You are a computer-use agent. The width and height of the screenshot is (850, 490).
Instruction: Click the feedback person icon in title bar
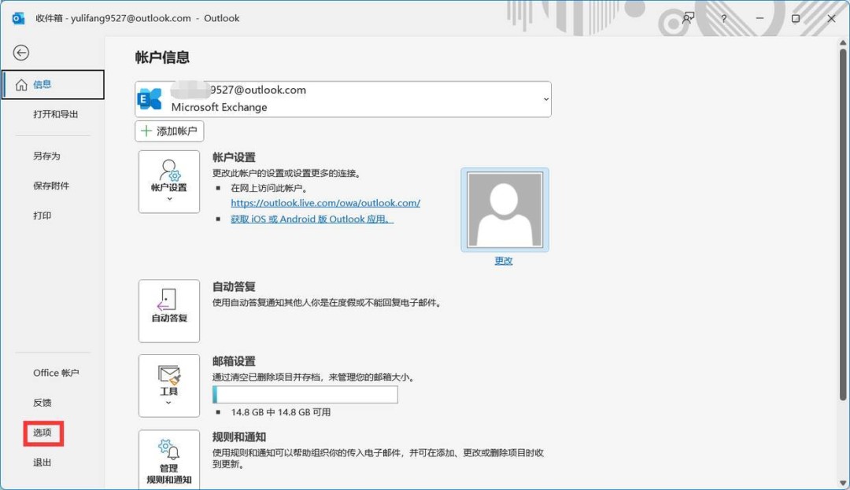(686, 18)
